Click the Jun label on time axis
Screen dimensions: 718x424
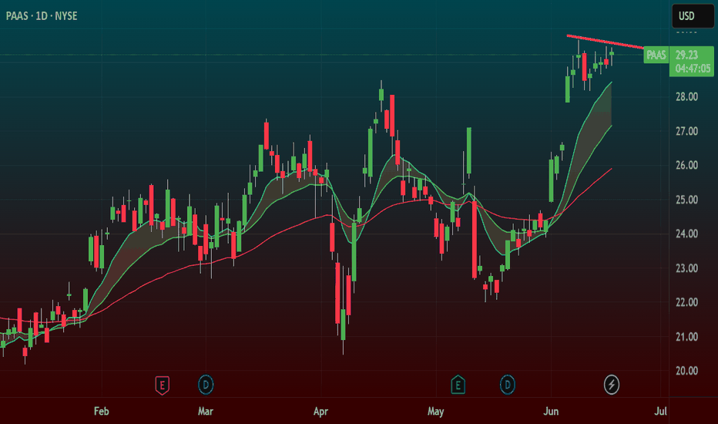551,411
